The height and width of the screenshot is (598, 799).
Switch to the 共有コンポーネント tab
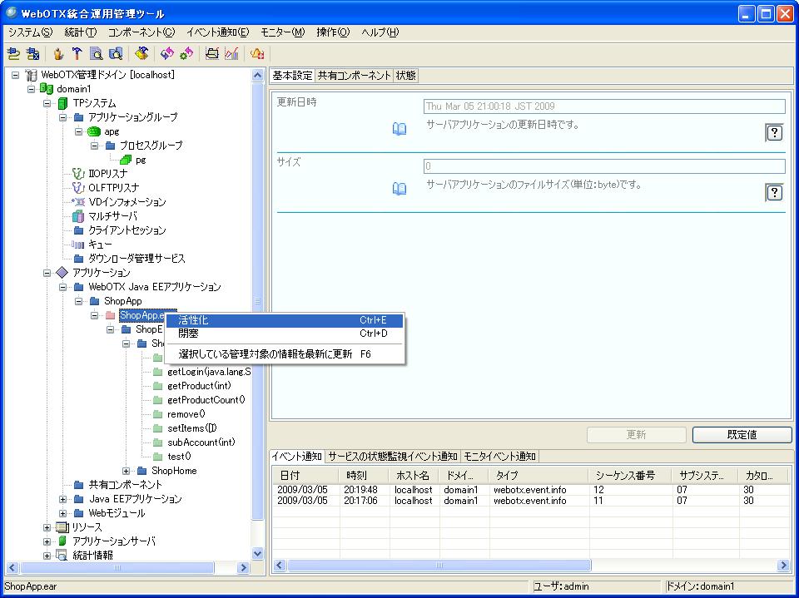click(354, 76)
